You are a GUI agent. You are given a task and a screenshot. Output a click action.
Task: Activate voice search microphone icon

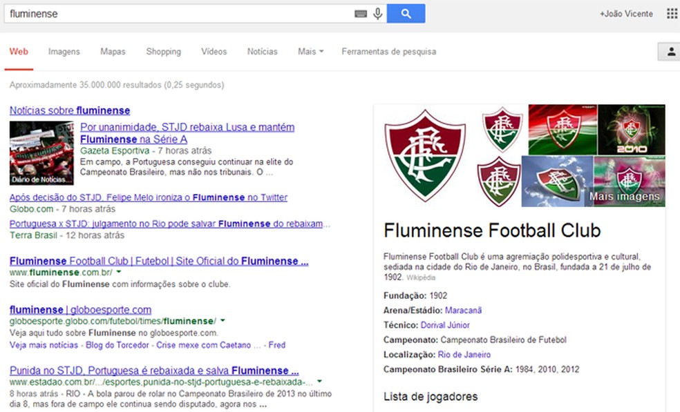point(377,13)
